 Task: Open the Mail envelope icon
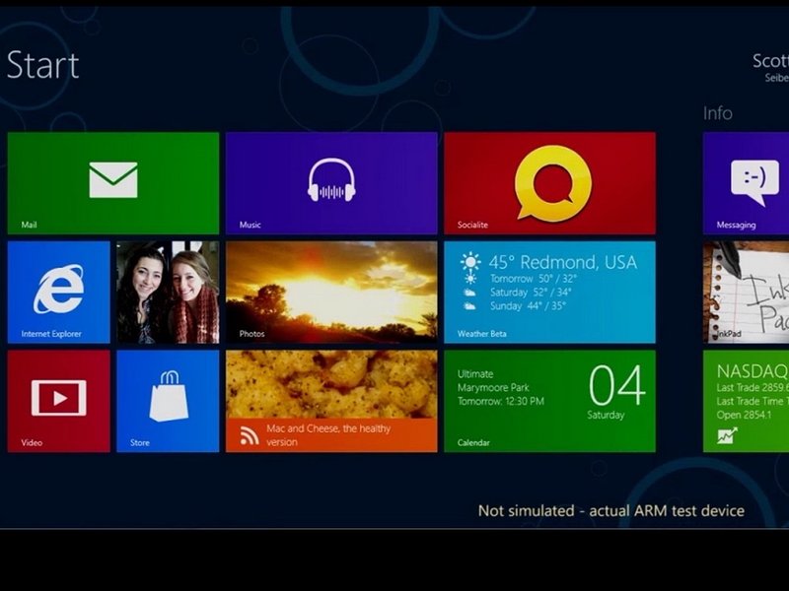click(113, 180)
